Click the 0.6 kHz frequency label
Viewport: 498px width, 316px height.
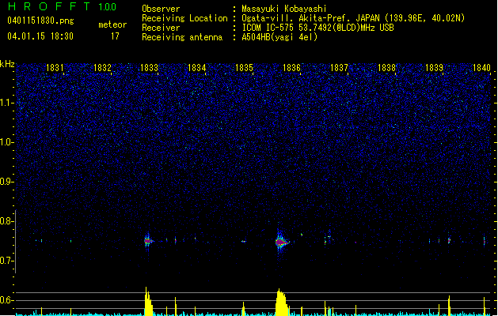coord(6,300)
